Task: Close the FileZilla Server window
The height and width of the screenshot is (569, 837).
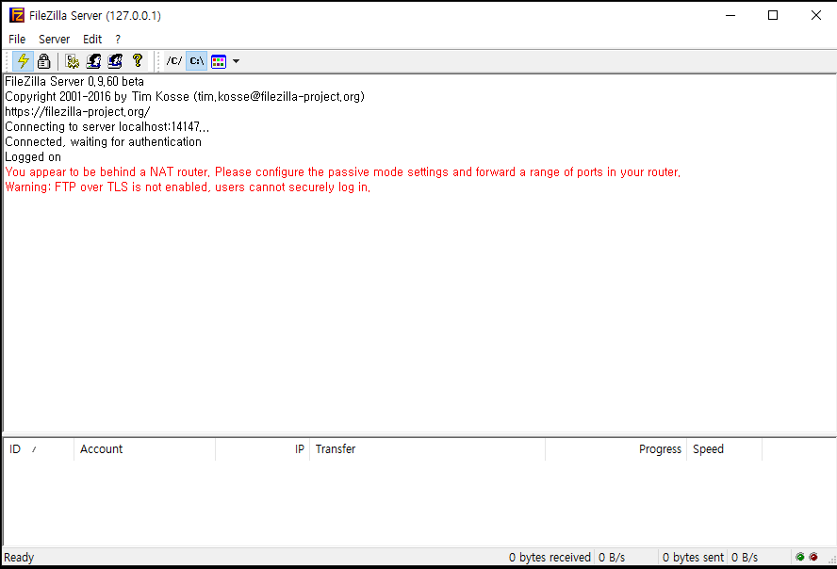Action: click(815, 15)
